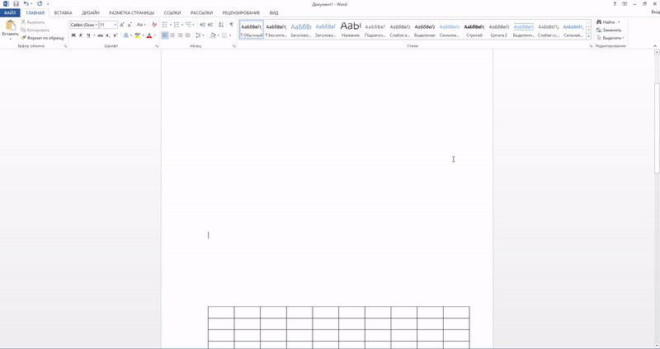Viewport: 660px width, 349px height.
Task: Switch to the ВСТАВКА tab
Action: tap(64, 13)
